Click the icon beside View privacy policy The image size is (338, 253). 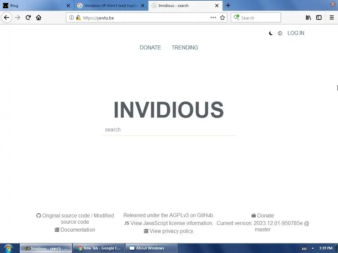pos(146,231)
